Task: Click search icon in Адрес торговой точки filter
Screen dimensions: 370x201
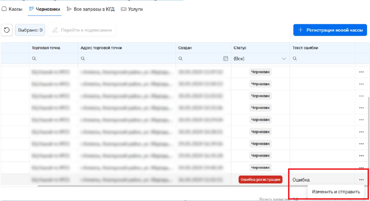Action: 83,59
